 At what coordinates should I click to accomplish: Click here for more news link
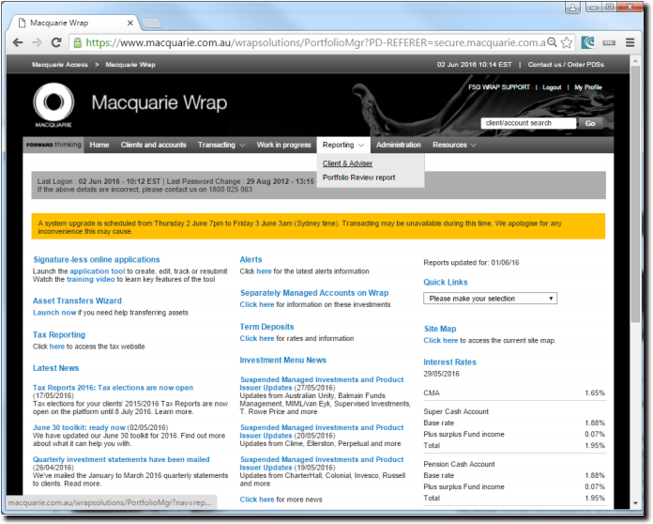256,500
